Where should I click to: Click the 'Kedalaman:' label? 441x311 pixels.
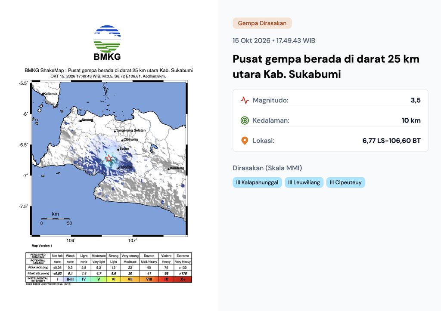(271, 120)
